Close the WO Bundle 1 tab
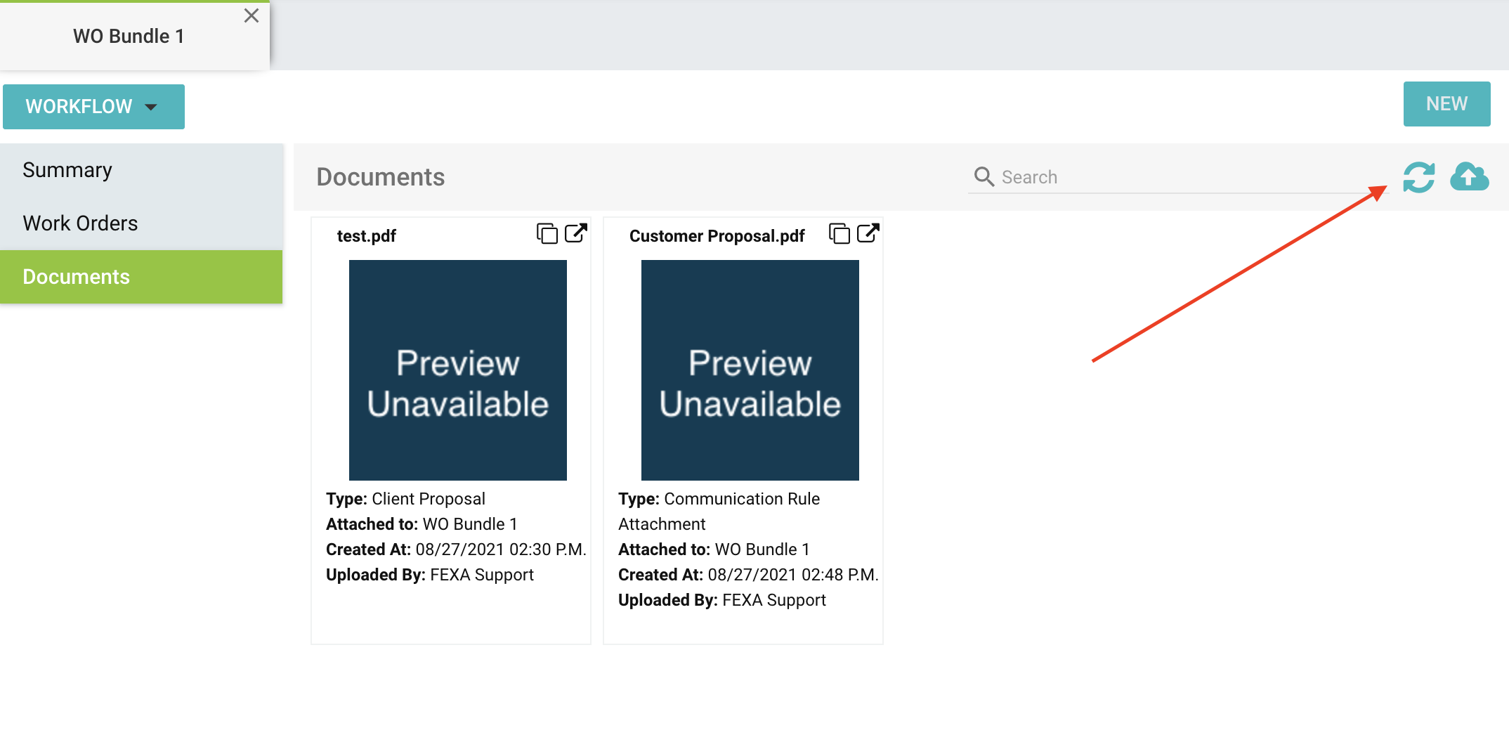 point(251,15)
